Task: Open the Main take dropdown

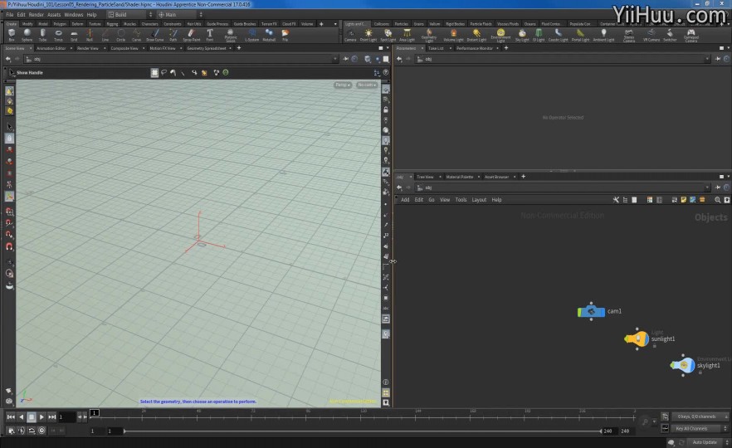Action: click(x=180, y=14)
